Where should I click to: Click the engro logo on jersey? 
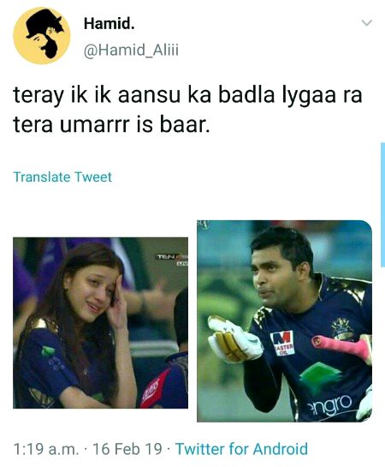tap(329, 405)
